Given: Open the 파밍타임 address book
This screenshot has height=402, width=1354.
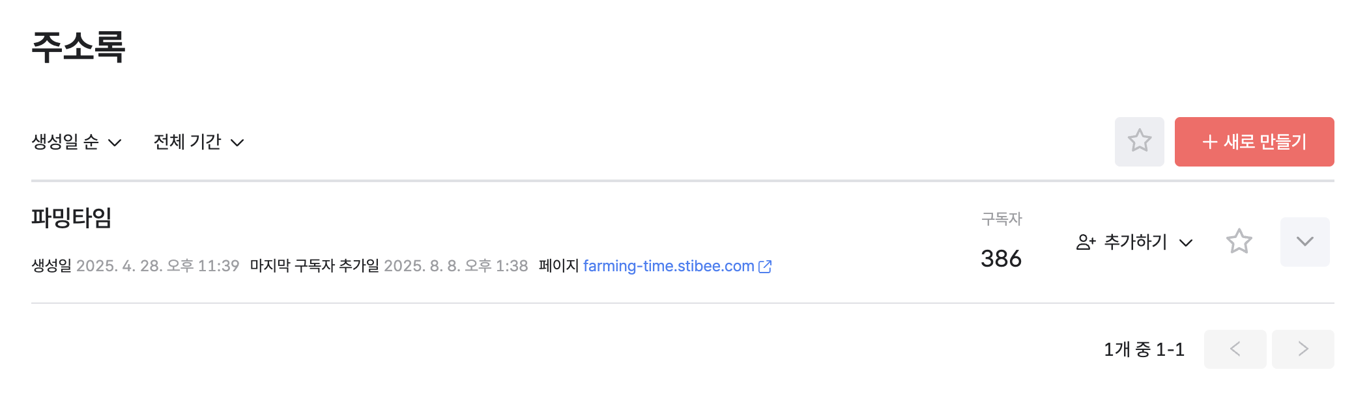Looking at the screenshot, I should point(72,217).
